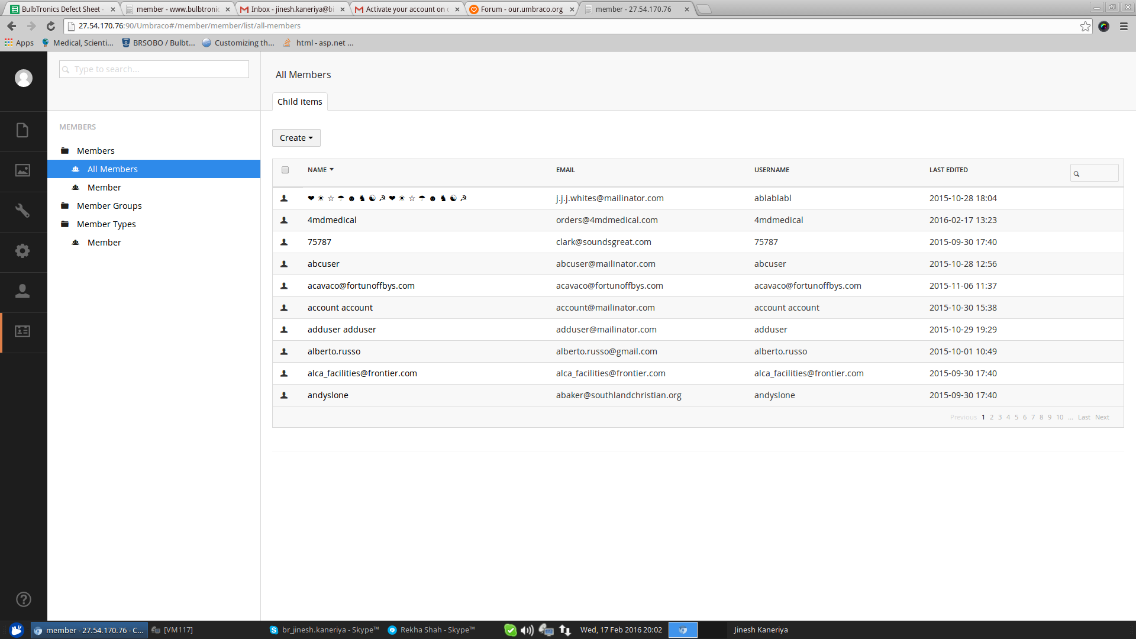Select Member under Member Types
This screenshot has height=639, width=1136.
click(104, 243)
